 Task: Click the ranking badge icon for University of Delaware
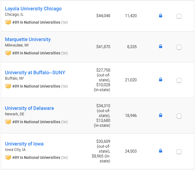coord(8,122)
